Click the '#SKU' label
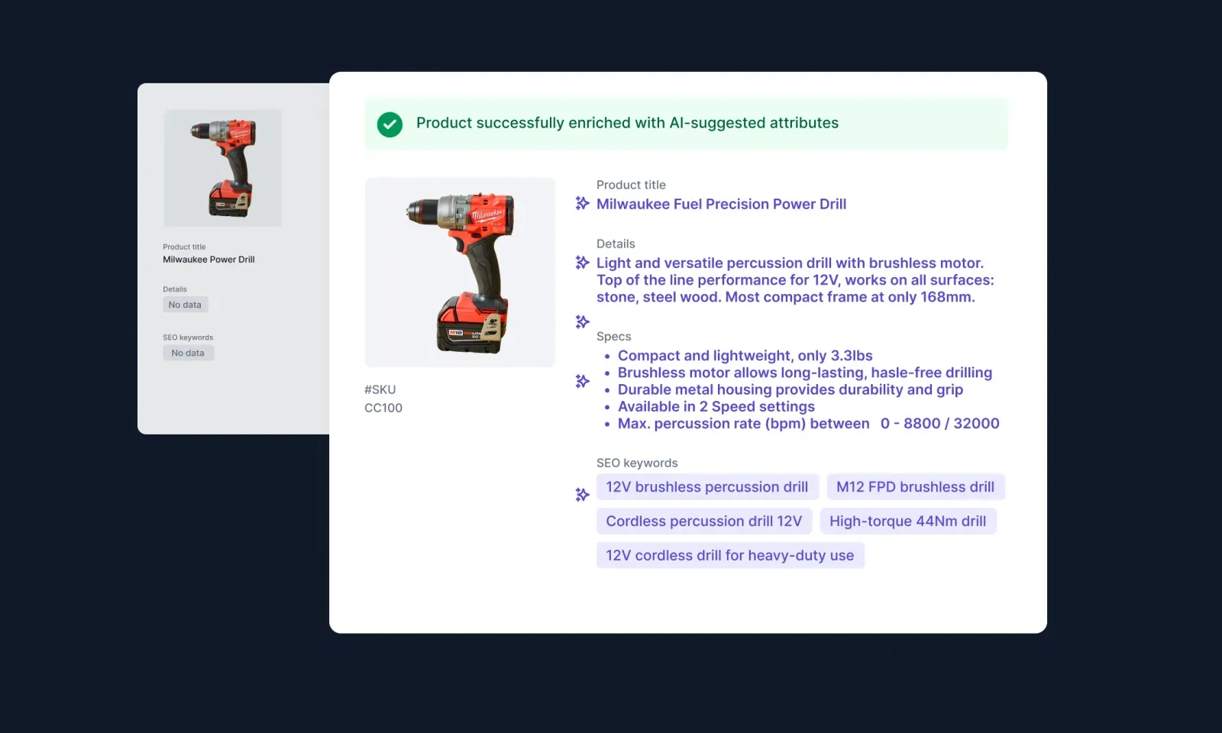The image size is (1222, 733). point(380,389)
